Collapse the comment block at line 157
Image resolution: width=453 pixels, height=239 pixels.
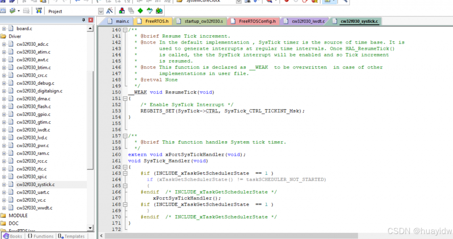tap(125, 136)
